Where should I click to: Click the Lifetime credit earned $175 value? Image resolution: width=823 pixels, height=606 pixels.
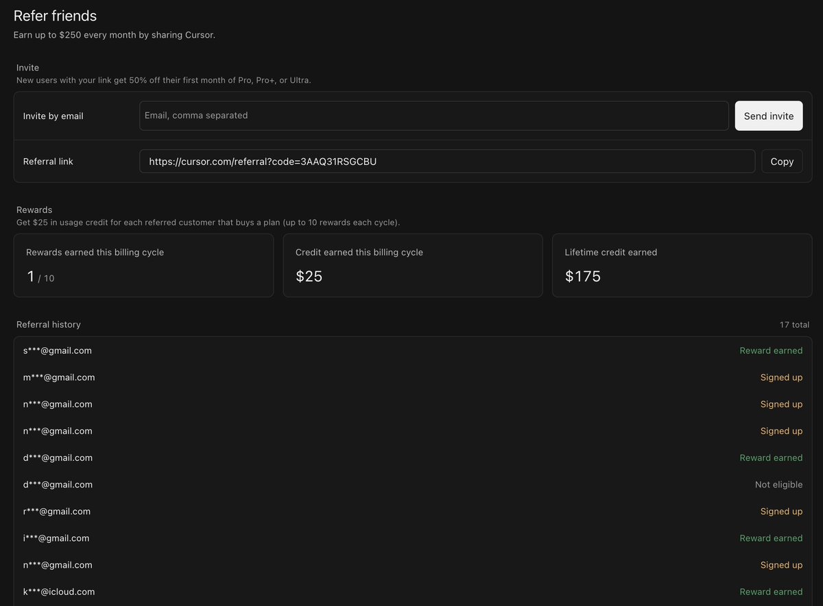(583, 277)
